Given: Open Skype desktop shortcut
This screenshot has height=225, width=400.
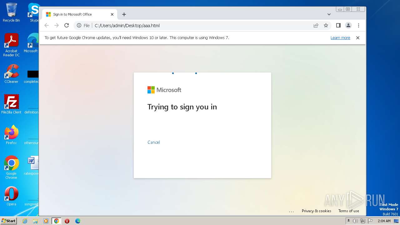Looking at the screenshot, I should pos(33,12).
